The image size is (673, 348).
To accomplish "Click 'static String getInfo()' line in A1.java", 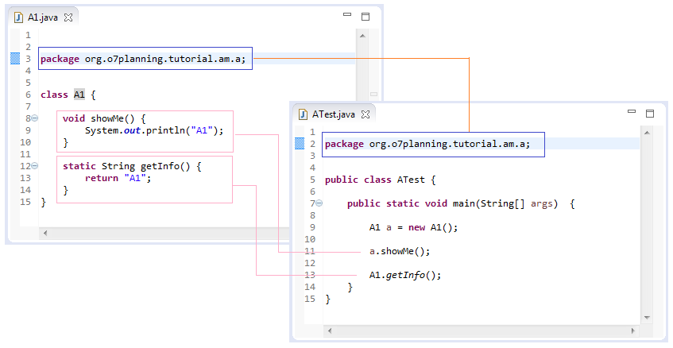I will pyautogui.click(x=132, y=166).
